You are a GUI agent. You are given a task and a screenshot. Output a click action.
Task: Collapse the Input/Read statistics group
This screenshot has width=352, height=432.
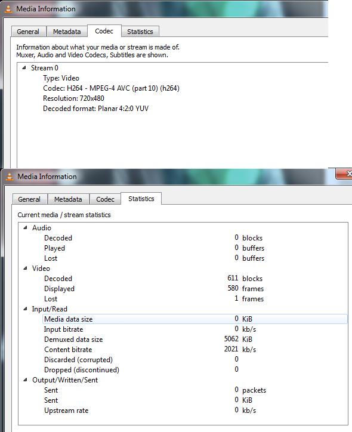[x=25, y=309]
